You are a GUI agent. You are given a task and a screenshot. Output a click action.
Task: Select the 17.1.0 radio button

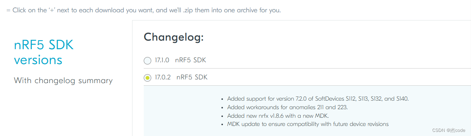pos(147,60)
